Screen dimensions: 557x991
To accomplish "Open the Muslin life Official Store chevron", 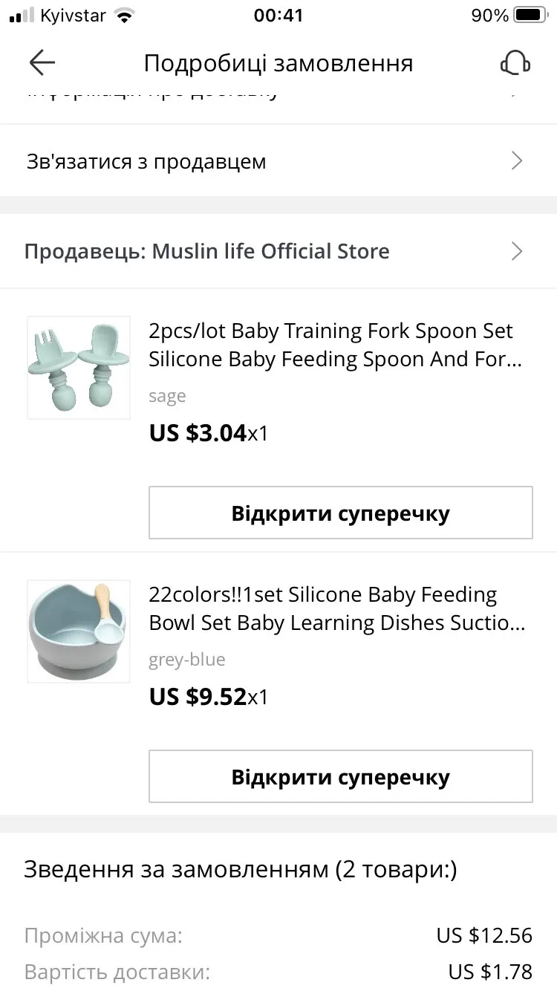I will (x=517, y=251).
